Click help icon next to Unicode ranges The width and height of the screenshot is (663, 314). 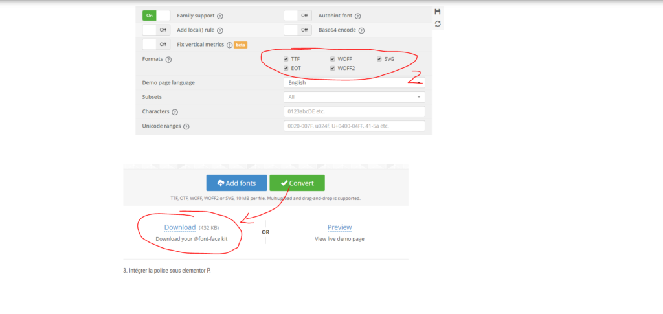click(186, 126)
